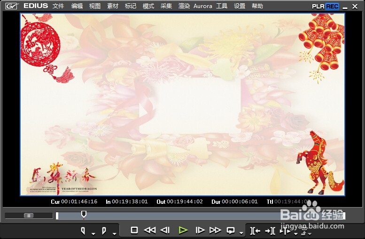365x239 pixels.
Task: Move to next edit point
Action: 270,231
